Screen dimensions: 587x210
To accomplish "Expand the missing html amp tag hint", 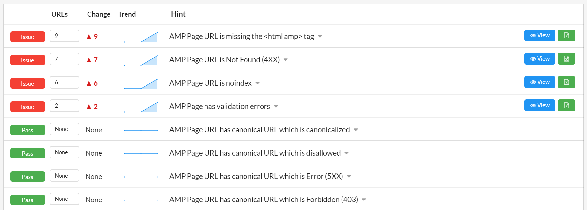I will (320, 36).
